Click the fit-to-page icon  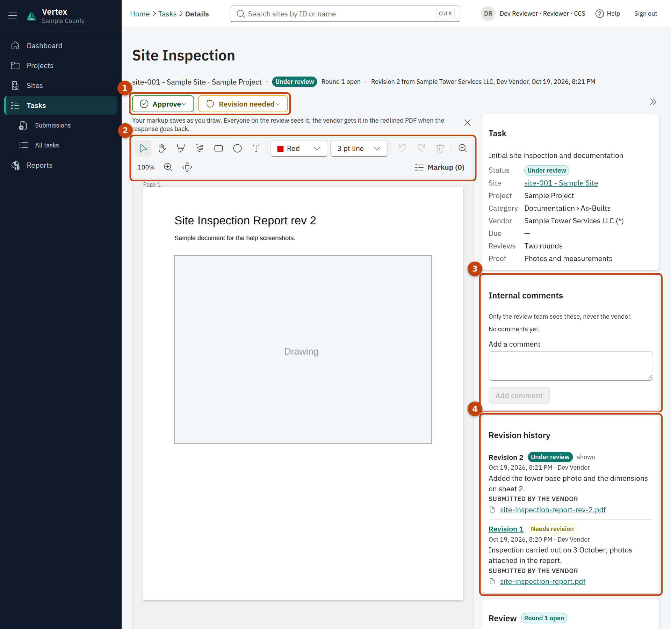pyautogui.click(x=187, y=167)
